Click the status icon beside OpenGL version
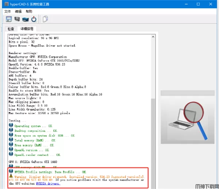219x189 pixels. click(x=11, y=150)
